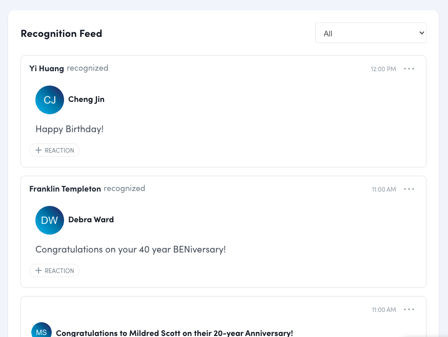
Task: Open the options menu on Yi Huang's post
Action: [409, 69]
